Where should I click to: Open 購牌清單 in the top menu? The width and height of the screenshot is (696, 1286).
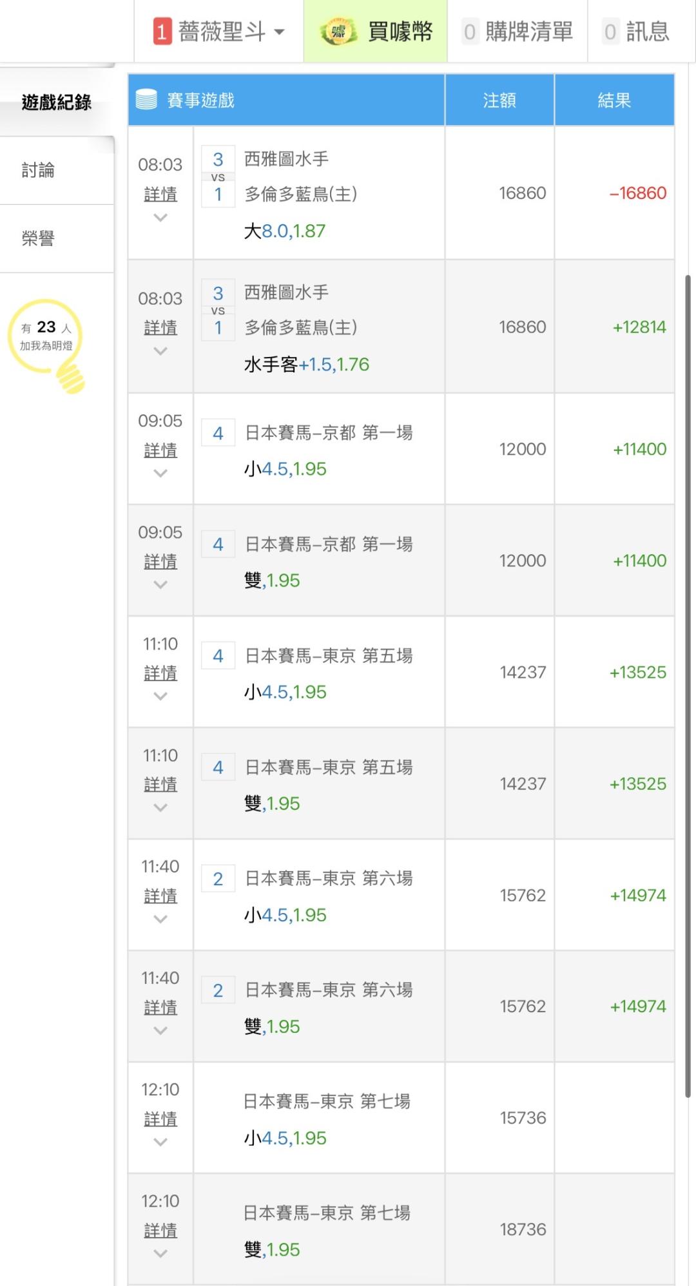(528, 32)
